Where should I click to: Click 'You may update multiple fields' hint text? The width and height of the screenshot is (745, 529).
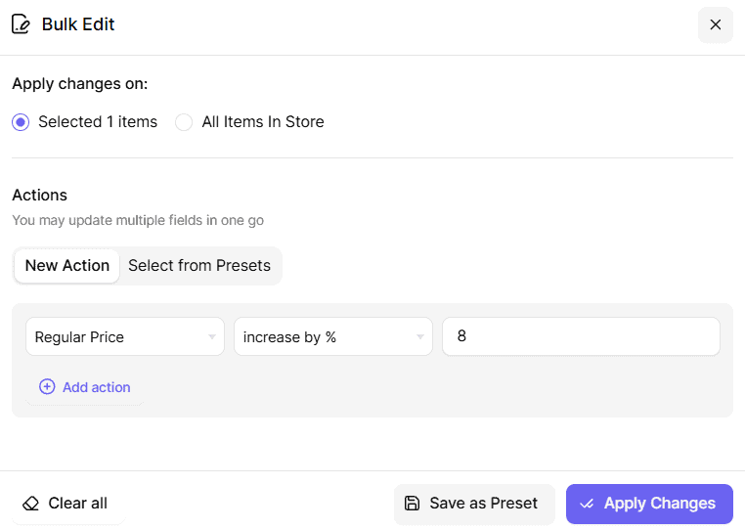(138, 221)
